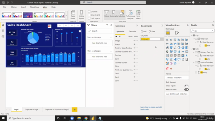Enable the Gridlines checkbox
Viewport: 215px width, 121px height.
(89, 11)
